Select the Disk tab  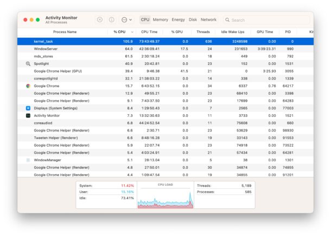pyautogui.click(x=193, y=19)
